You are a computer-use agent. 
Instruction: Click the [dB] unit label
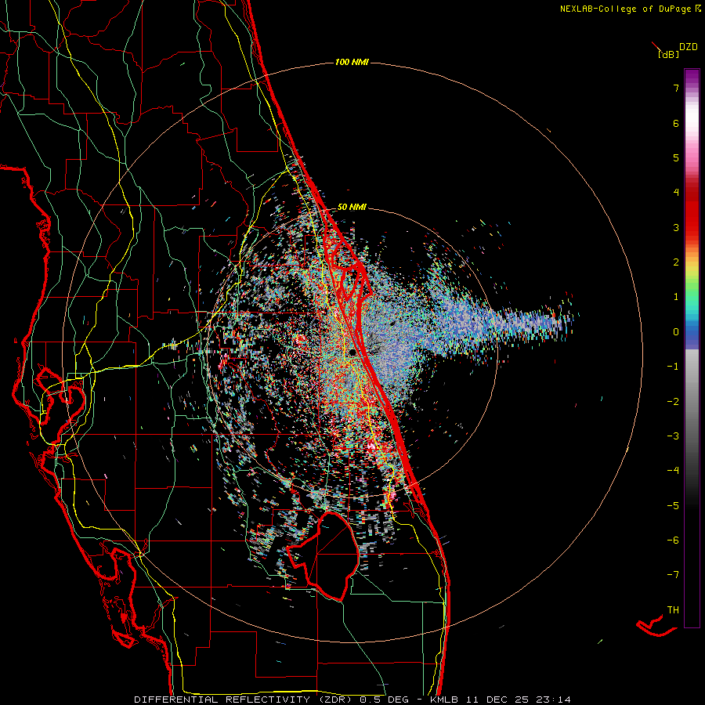click(668, 54)
